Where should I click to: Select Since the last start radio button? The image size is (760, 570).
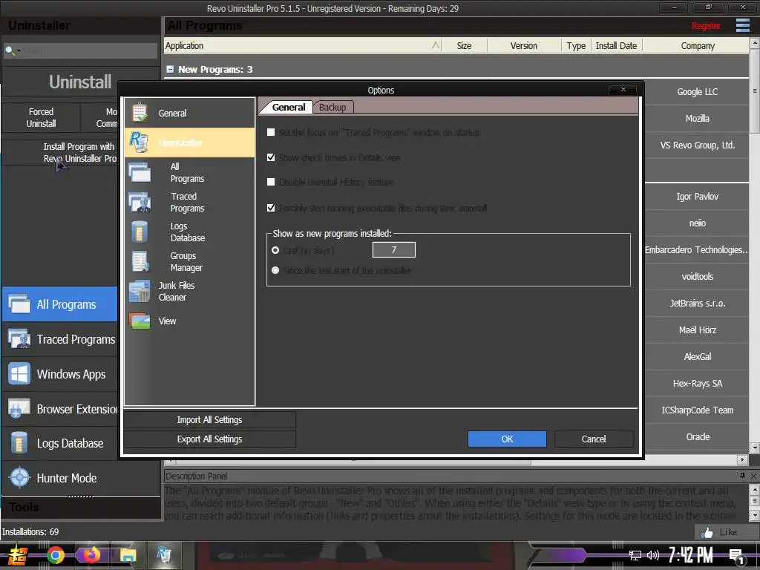(275, 270)
